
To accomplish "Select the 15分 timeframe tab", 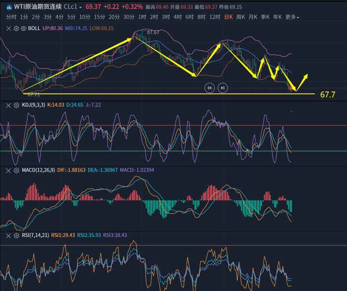I will coord(99,17).
